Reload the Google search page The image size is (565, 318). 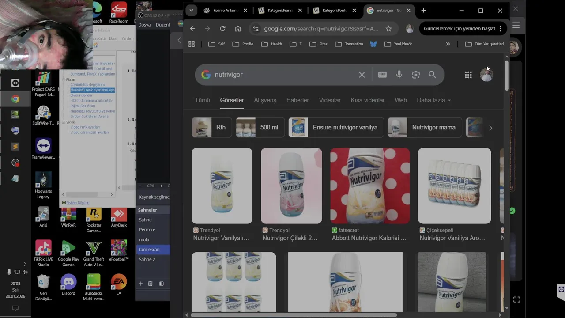tap(222, 29)
